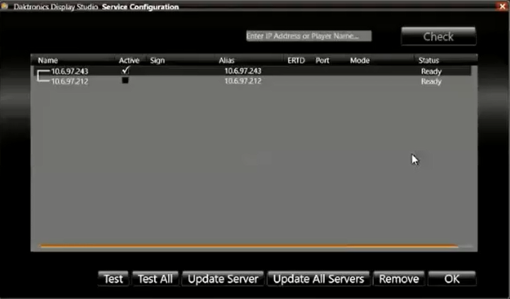Sort by Port column header
The height and width of the screenshot is (299, 510).
(322, 60)
